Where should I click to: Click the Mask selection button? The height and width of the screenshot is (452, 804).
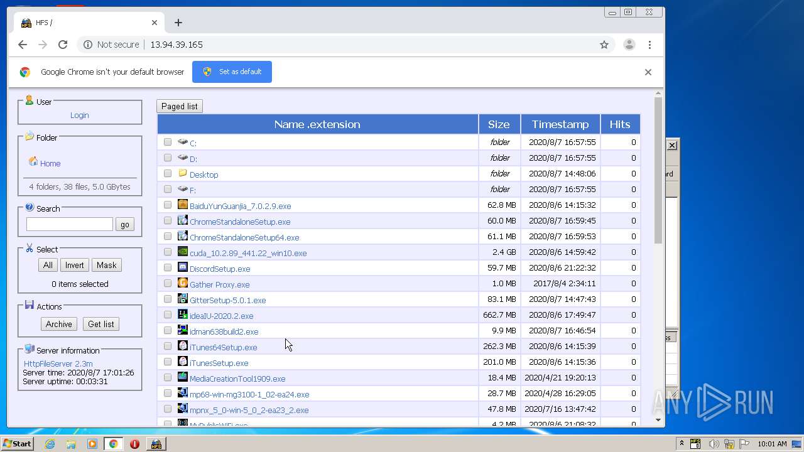tap(106, 265)
